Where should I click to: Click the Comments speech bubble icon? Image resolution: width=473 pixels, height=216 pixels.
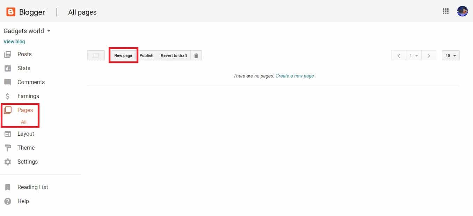point(7,82)
